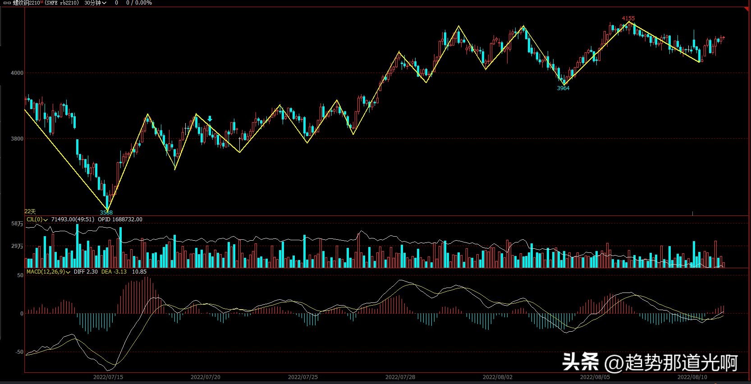Click the 3964 low price label

(x=563, y=88)
